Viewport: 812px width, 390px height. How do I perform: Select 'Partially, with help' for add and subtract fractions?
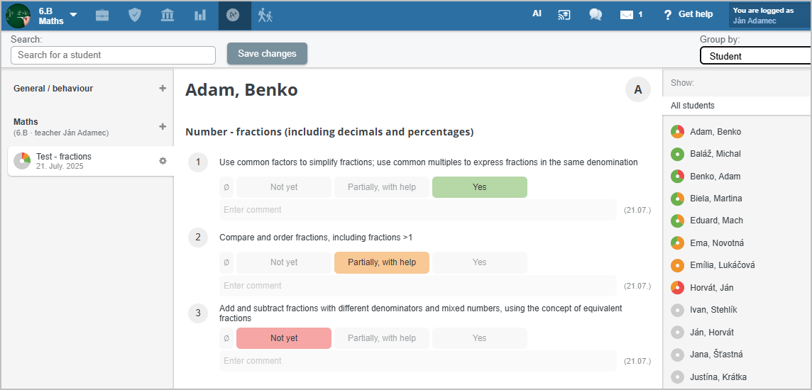(x=382, y=338)
